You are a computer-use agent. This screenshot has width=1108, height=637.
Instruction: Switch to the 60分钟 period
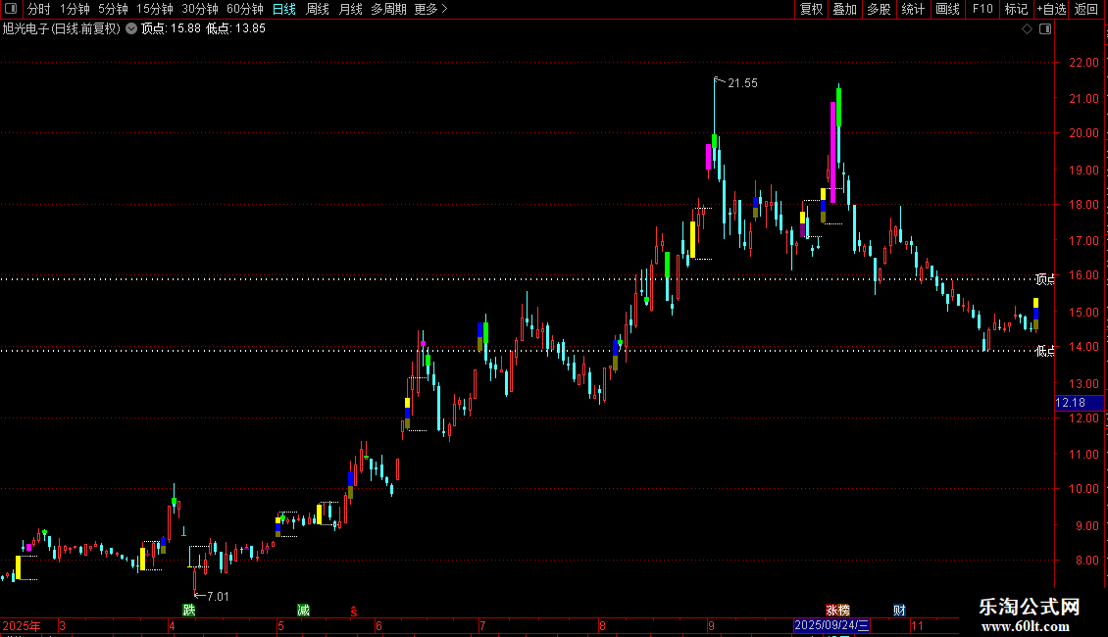tap(245, 9)
